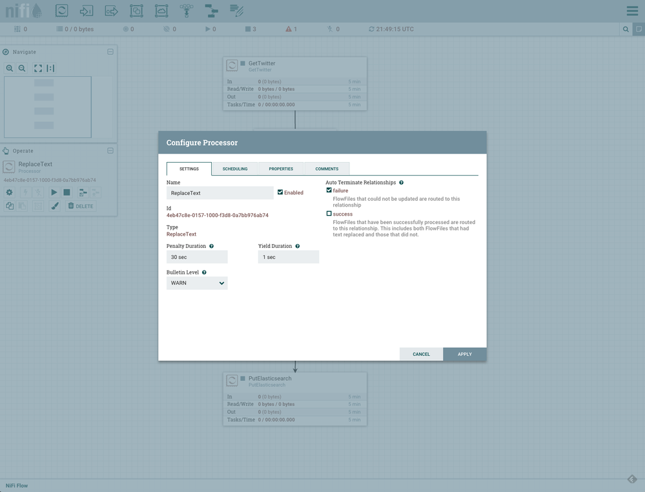Click the birdseye navigation thumbnail
This screenshot has width=645, height=492.
point(58,107)
